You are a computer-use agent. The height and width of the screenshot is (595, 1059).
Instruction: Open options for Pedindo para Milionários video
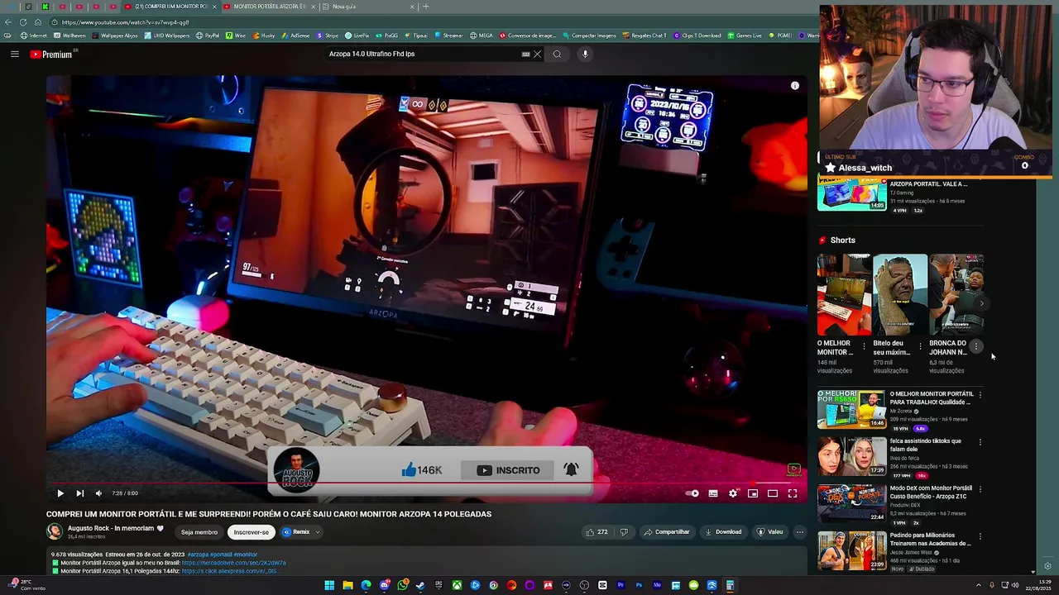(x=980, y=536)
